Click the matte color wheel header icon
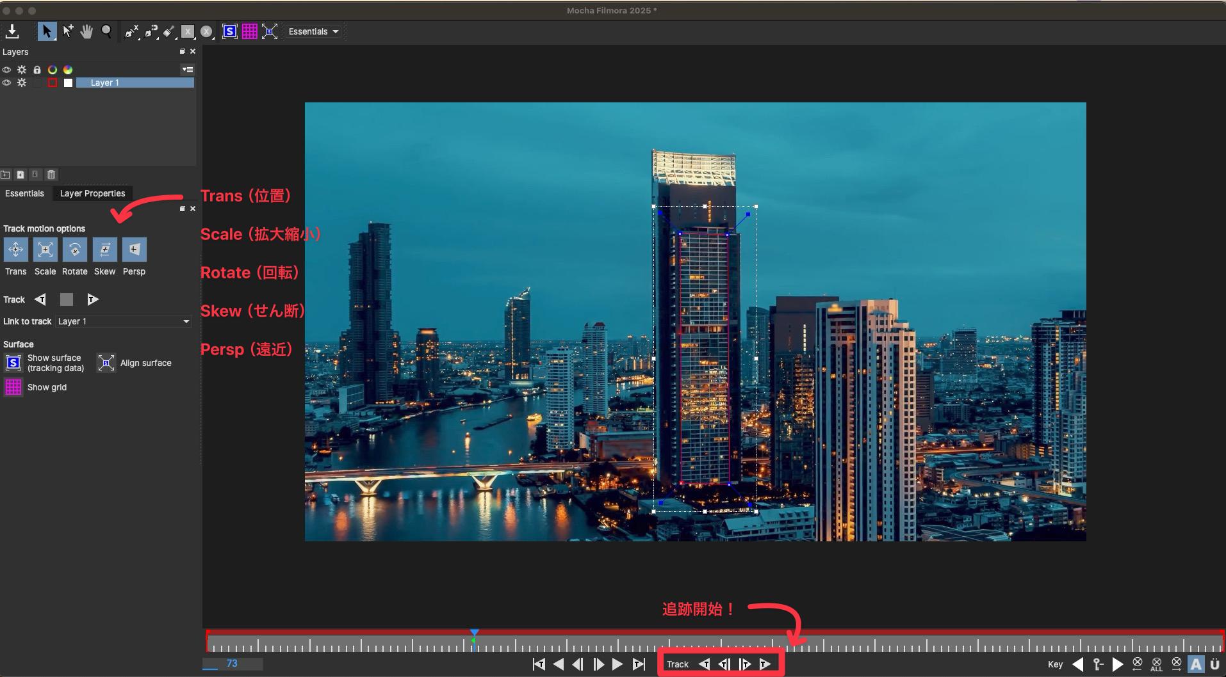The width and height of the screenshot is (1226, 677). point(68,70)
